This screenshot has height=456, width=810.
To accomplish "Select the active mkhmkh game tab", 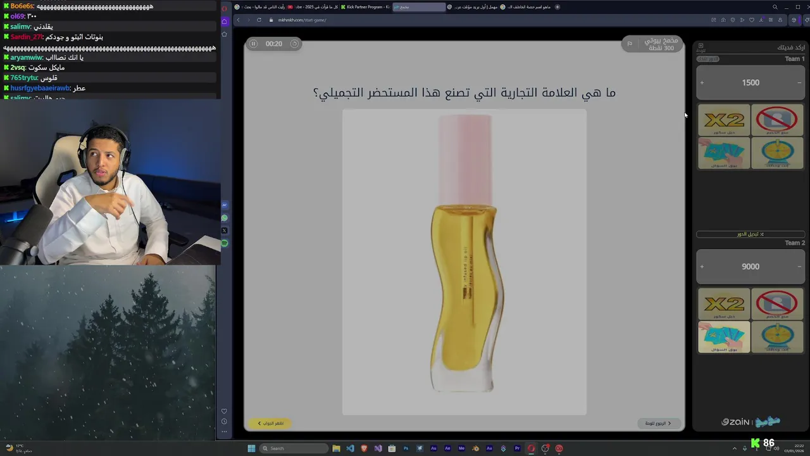I will 419,7.
